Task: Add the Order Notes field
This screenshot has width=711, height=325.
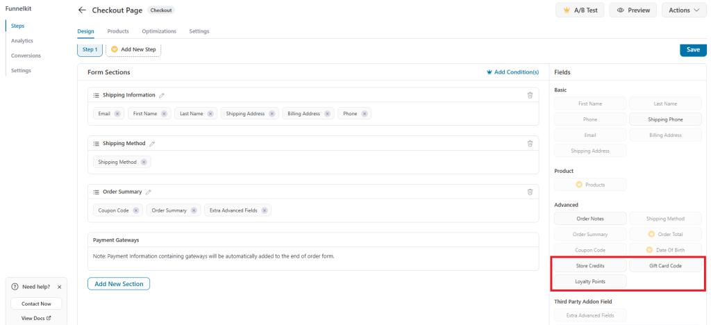Action: click(x=590, y=219)
